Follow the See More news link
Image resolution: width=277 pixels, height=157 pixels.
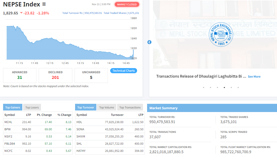pyautogui.click(x=254, y=77)
